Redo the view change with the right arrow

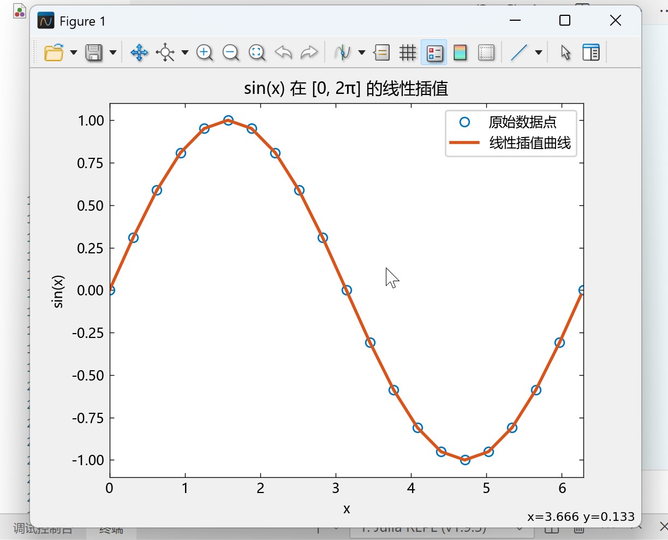[x=309, y=53]
